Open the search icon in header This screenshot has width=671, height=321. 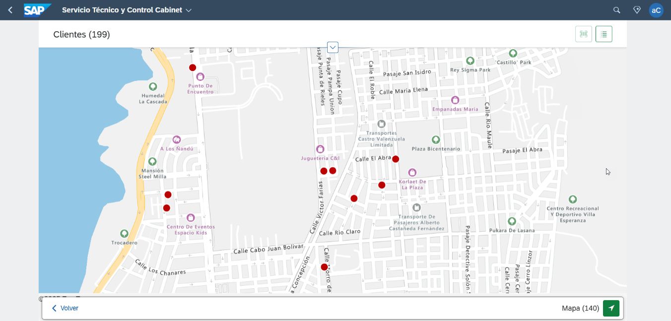(617, 10)
